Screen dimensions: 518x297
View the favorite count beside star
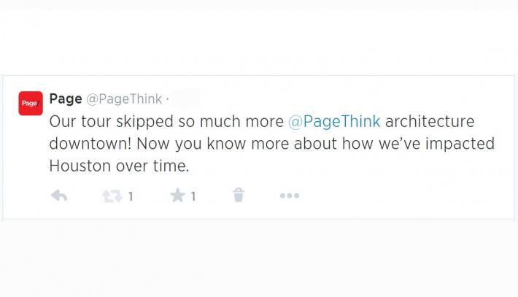(193, 196)
